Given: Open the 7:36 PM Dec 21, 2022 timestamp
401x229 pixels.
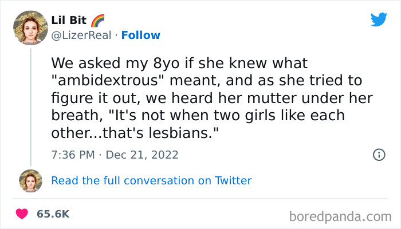Looking at the screenshot, I should 115,155.
